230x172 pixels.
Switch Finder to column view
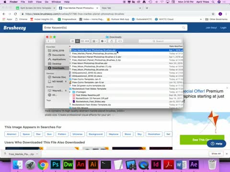click(82, 41)
